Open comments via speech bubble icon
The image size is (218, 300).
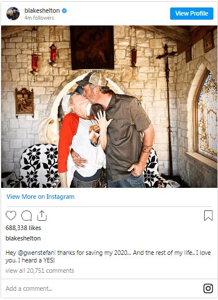point(27,216)
